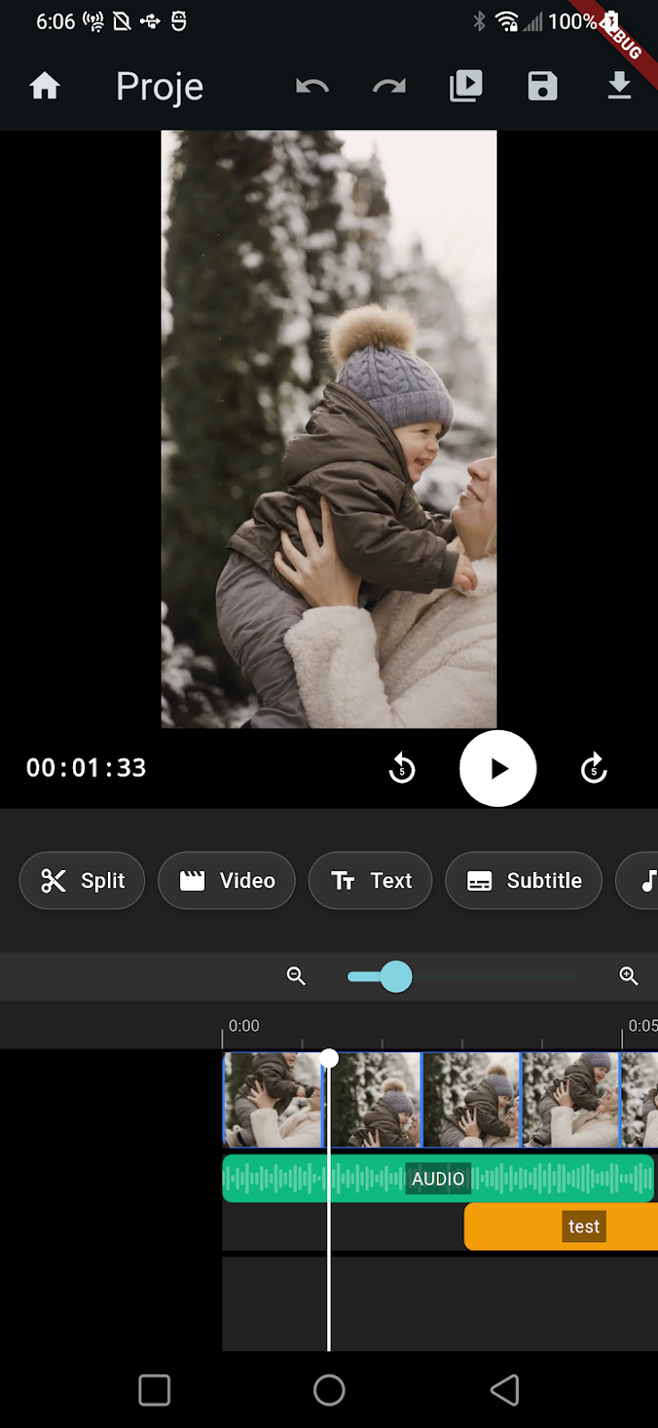The height and width of the screenshot is (1428, 658).
Task: Rewind playback by 5 seconds
Action: point(402,768)
